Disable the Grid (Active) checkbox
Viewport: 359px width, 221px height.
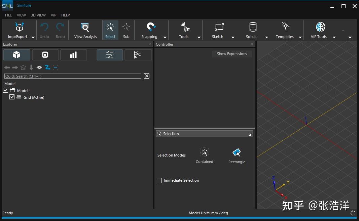[12, 97]
